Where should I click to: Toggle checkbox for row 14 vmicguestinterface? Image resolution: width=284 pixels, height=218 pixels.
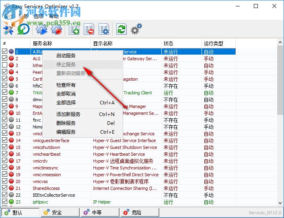point(5,140)
